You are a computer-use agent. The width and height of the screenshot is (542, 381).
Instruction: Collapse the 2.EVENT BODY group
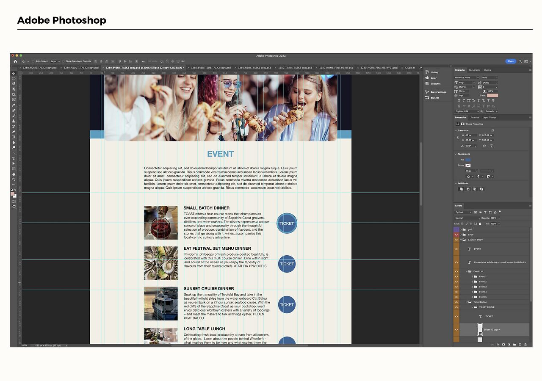coord(461,240)
